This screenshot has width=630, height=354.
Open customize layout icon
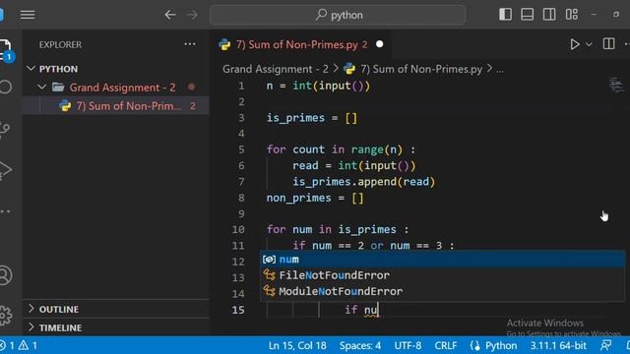(572, 15)
